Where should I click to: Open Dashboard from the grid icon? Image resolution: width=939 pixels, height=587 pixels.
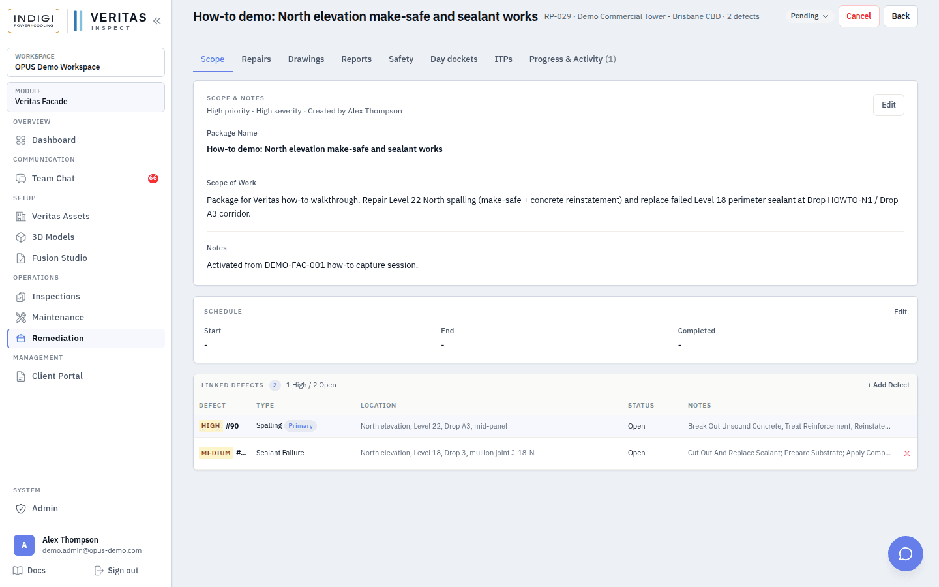[x=21, y=140]
